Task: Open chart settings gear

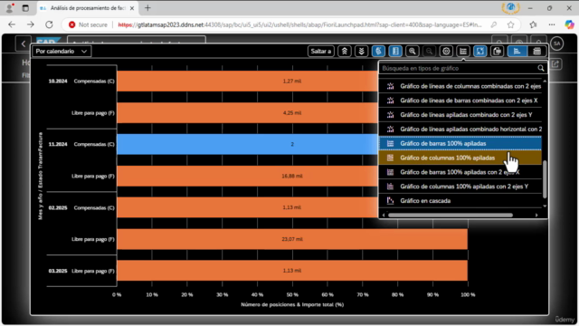Action: pyautogui.click(x=446, y=52)
